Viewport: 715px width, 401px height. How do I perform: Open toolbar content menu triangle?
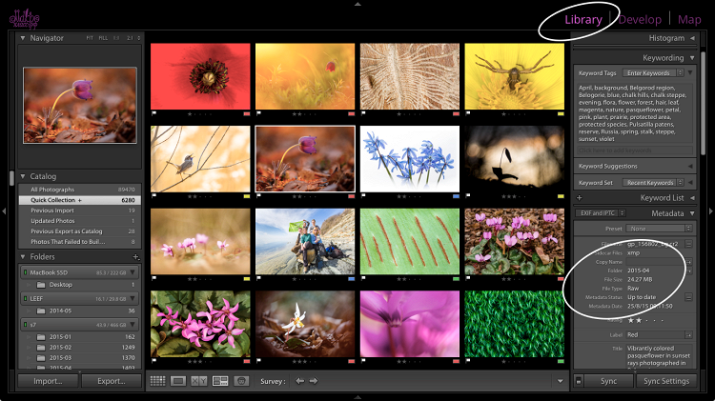click(560, 381)
